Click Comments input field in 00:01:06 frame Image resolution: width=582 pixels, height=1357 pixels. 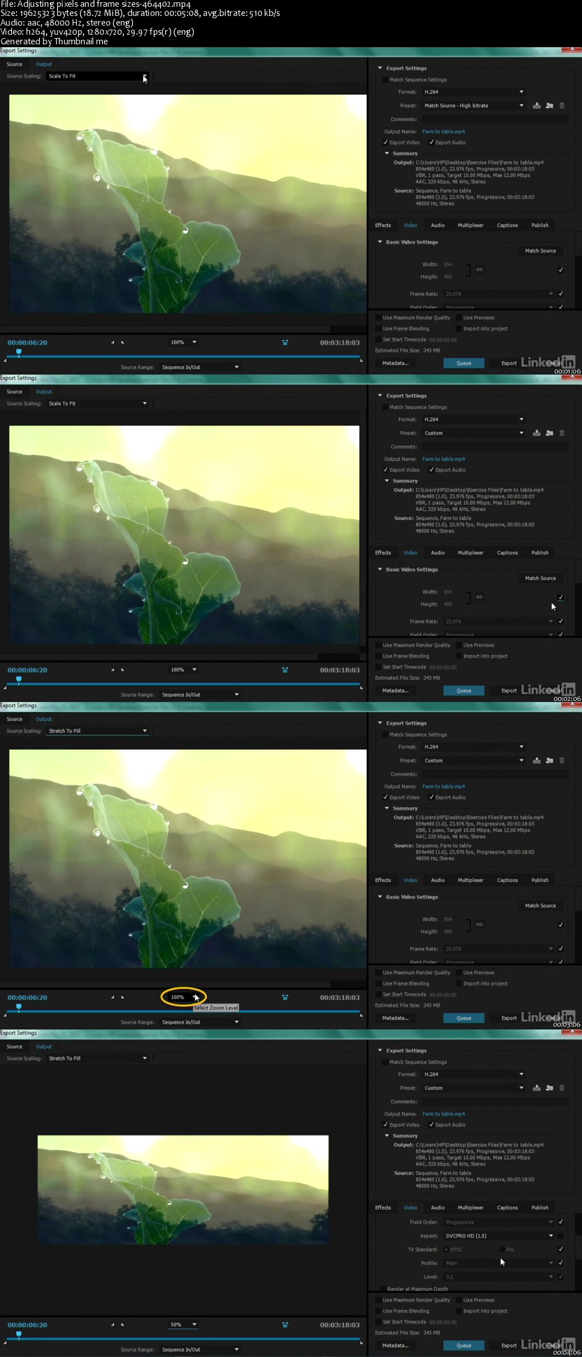(494, 119)
